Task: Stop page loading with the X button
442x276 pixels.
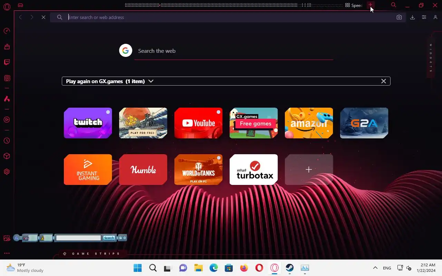Action: coord(44,17)
